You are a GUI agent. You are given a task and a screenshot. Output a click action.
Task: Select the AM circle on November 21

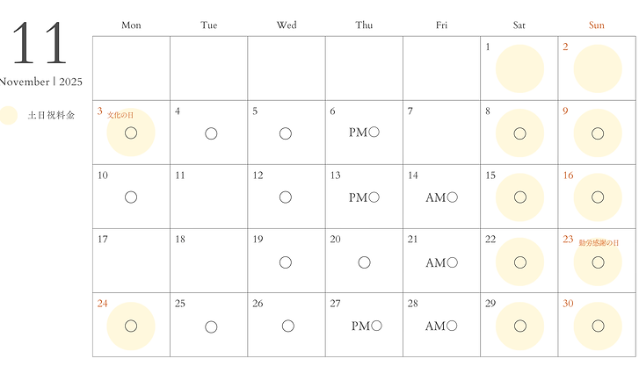452,262
